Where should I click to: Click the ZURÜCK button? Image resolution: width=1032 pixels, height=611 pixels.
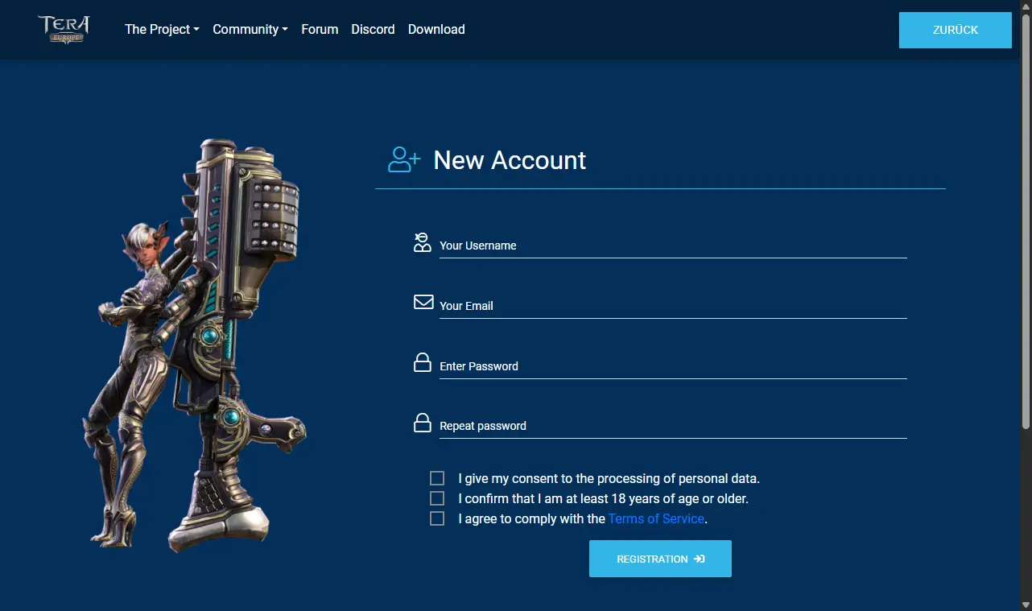coord(956,30)
